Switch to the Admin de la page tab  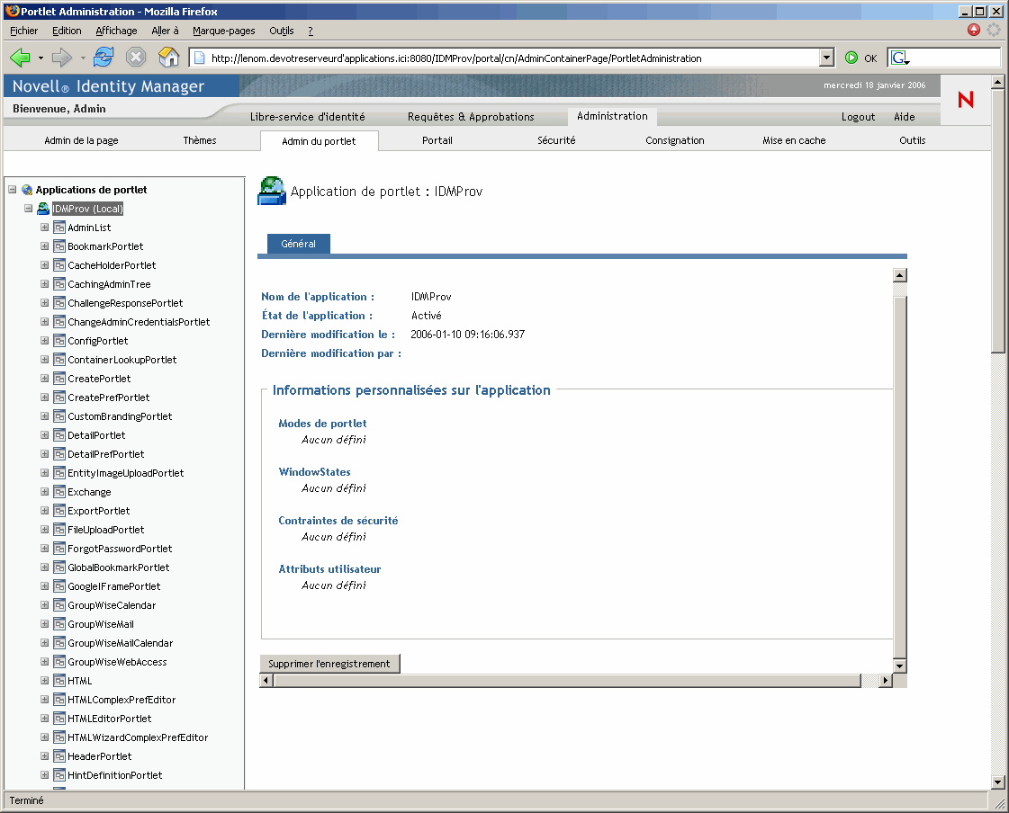[x=81, y=140]
